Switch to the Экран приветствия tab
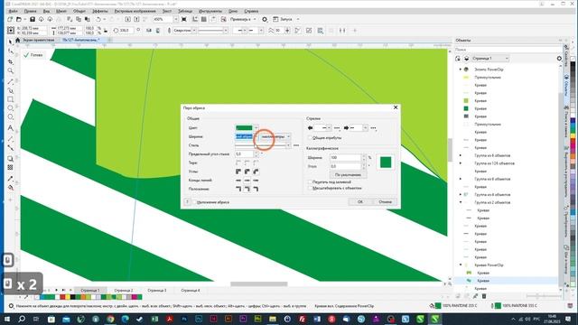The height and width of the screenshot is (325, 578). click(x=38, y=40)
